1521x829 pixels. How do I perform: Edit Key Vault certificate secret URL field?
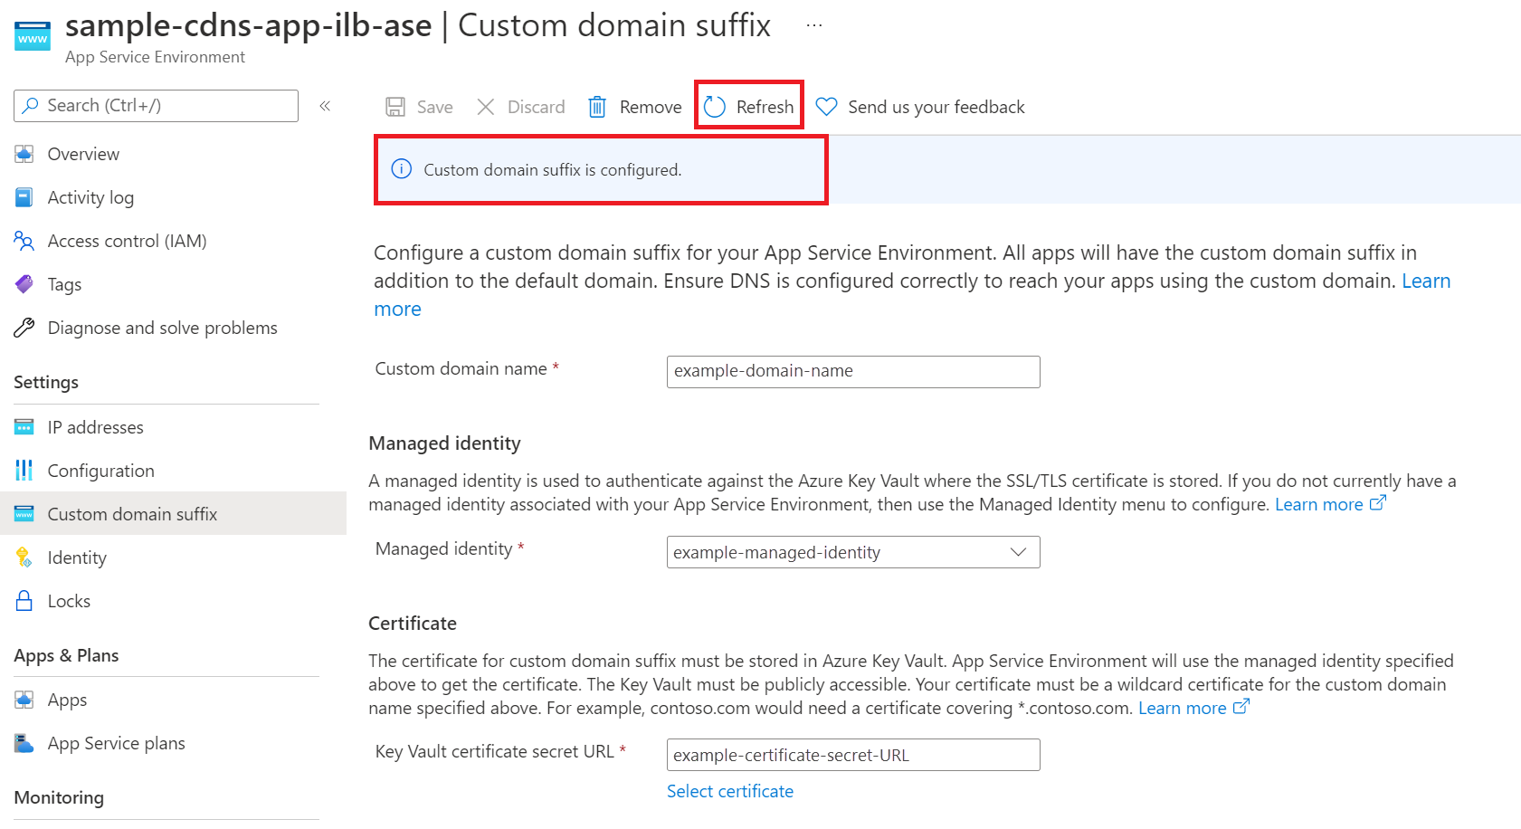coord(853,755)
